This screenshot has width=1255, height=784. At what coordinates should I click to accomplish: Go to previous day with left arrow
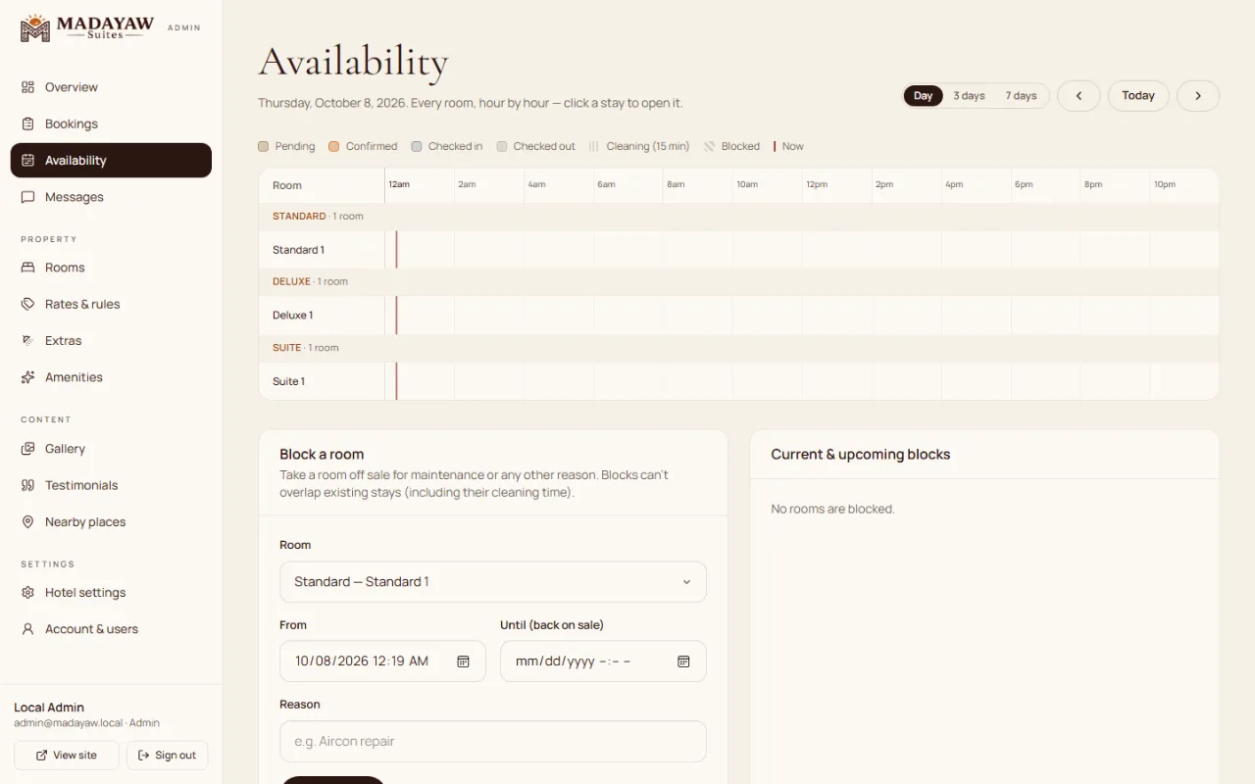pyautogui.click(x=1079, y=96)
